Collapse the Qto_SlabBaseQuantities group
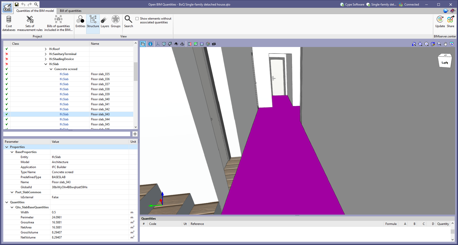This screenshot has height=245, width=458. tap(12, 207)
